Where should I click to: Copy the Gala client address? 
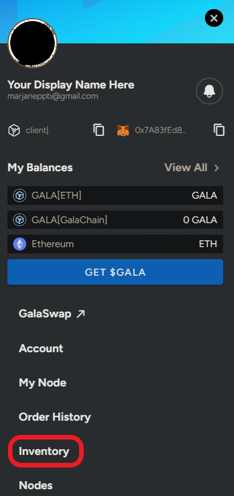point(98,130)
